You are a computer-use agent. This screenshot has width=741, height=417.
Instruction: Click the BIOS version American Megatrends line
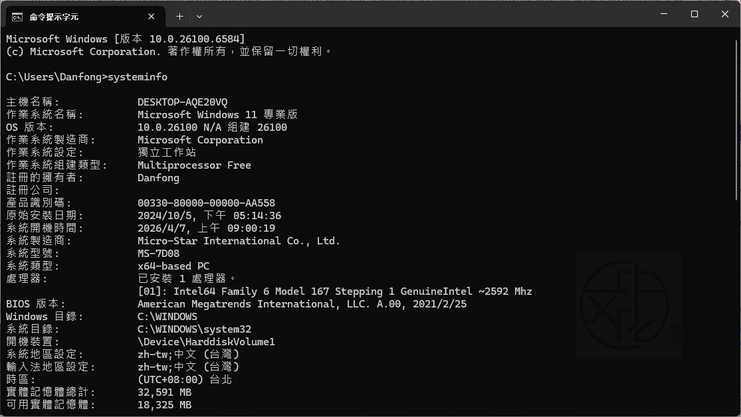tap(298, 303)
